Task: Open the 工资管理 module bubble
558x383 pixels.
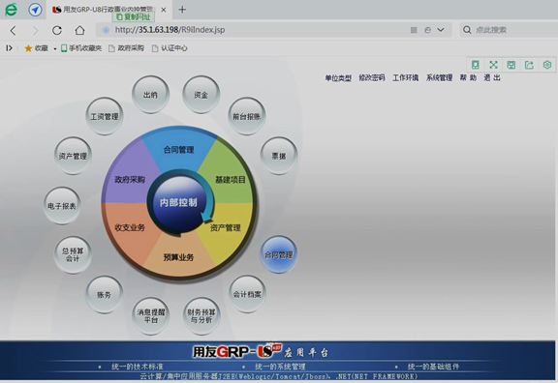Action: pos(105,116)
